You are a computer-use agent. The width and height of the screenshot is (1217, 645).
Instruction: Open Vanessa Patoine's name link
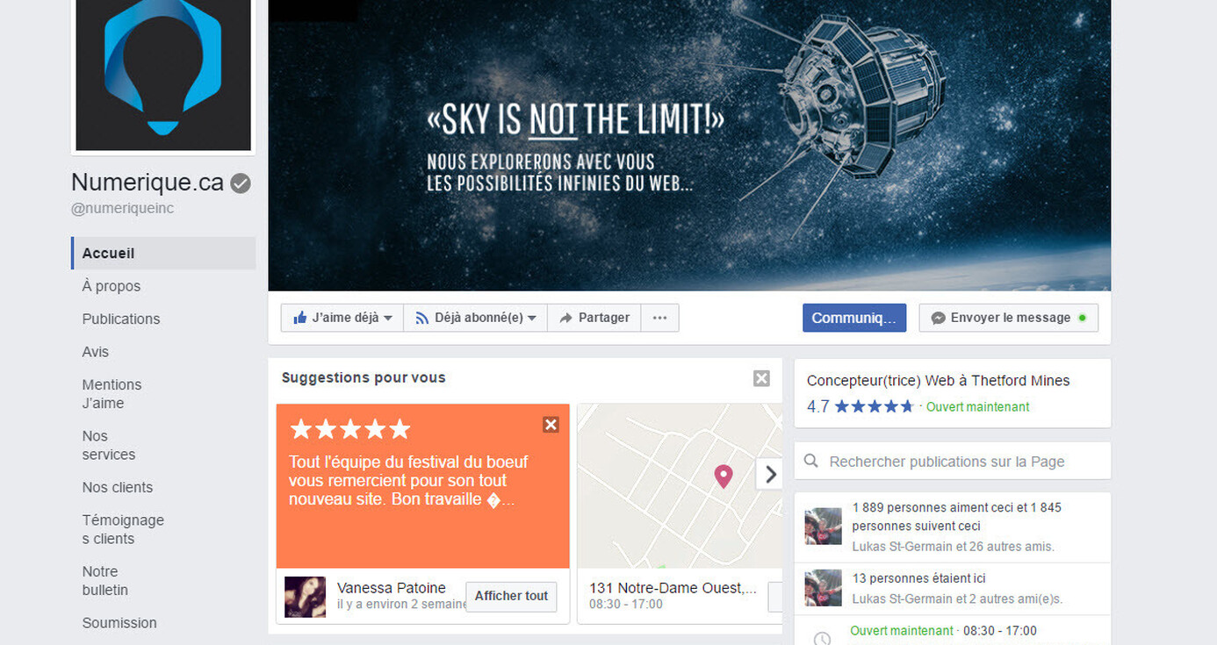(x=392, y=588)
